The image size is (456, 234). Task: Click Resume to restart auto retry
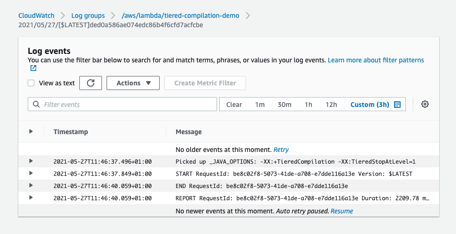coord(341,211)
